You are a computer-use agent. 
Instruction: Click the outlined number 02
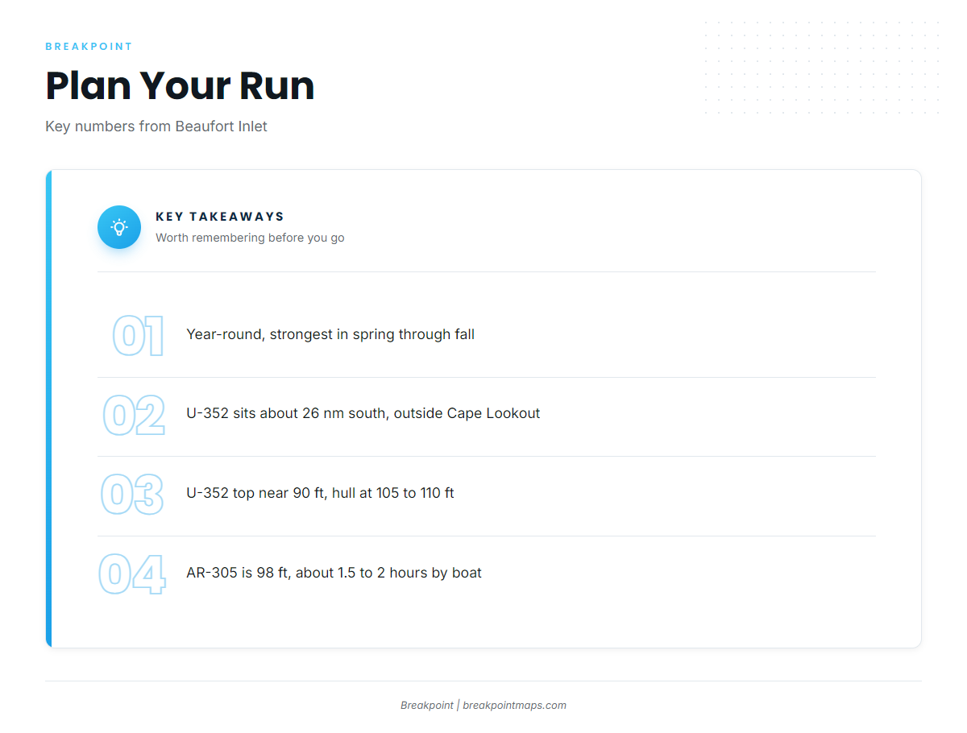tap(134, 415)
